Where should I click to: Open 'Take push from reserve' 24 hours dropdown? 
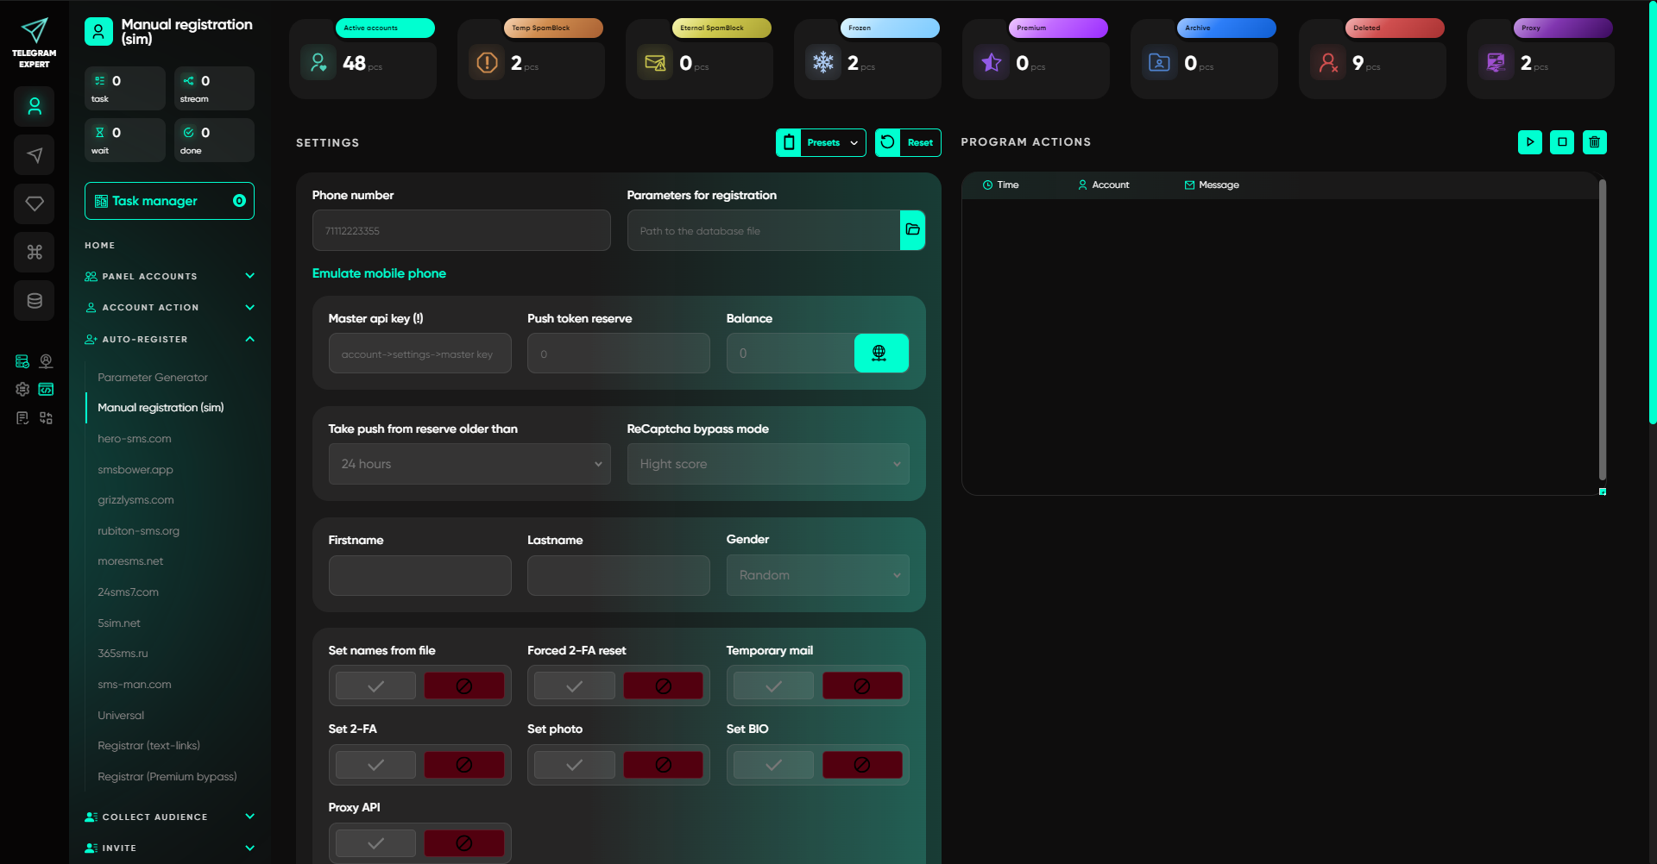click(x=469, y=464)
